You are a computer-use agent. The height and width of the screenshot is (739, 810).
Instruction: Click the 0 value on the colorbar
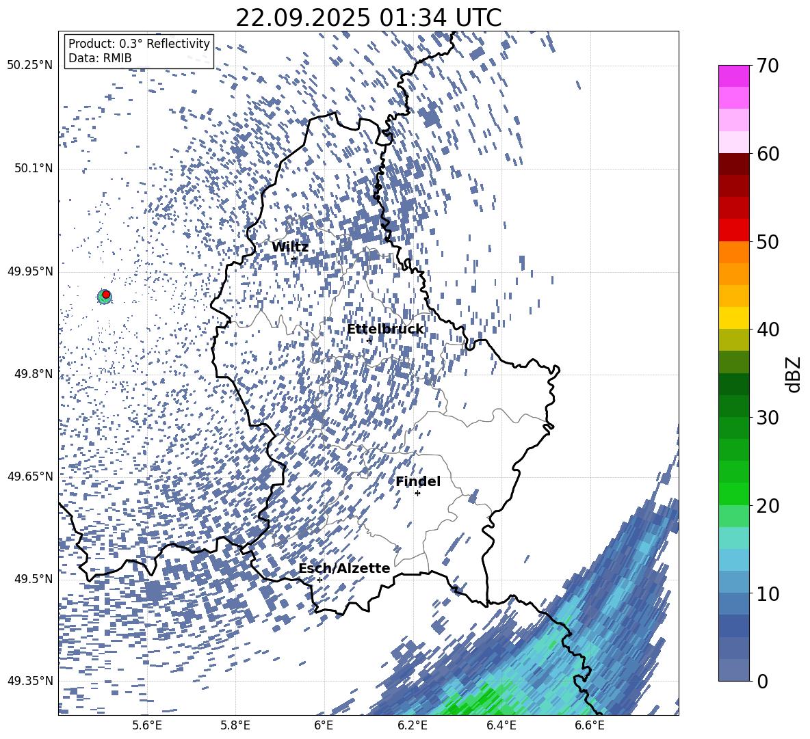click(762, 681)
